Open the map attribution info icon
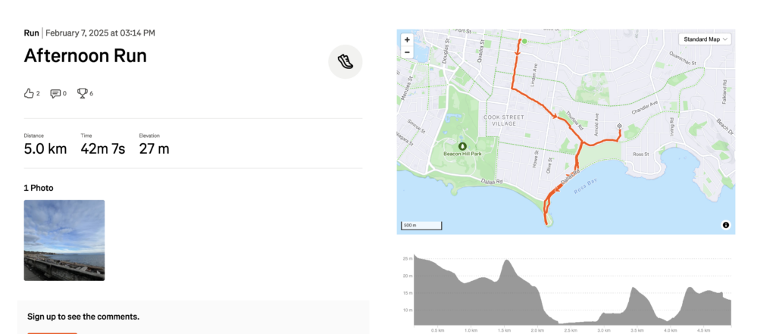776x334 pixels. point(725,225)
